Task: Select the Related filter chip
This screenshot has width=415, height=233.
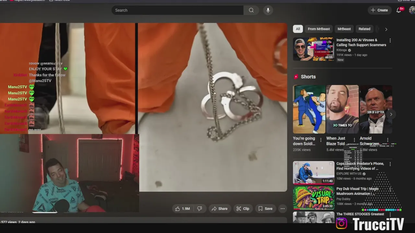Action: click(x=364, y=29)
